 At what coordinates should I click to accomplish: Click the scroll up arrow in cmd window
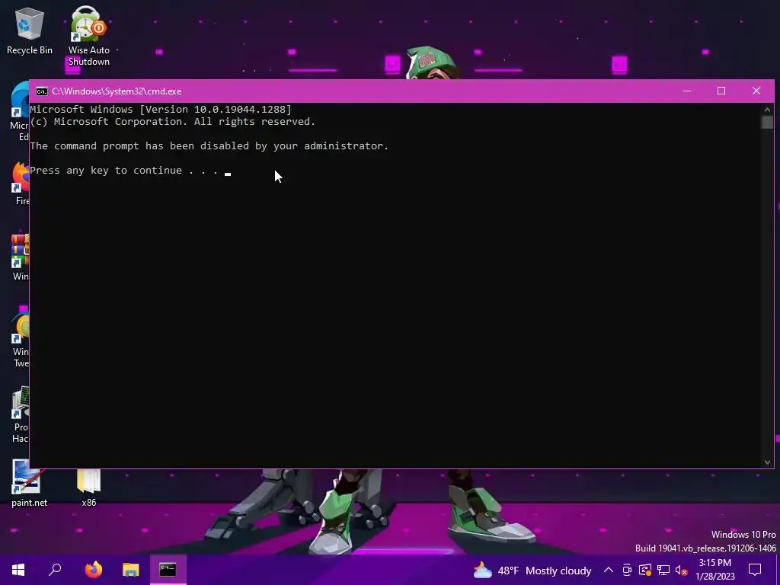pyautogui.click(x=767, y=110)
